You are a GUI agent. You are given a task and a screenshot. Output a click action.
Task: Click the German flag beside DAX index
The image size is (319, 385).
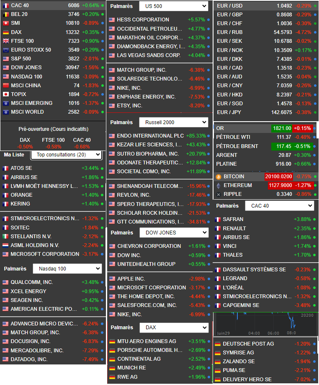[6, 32]
